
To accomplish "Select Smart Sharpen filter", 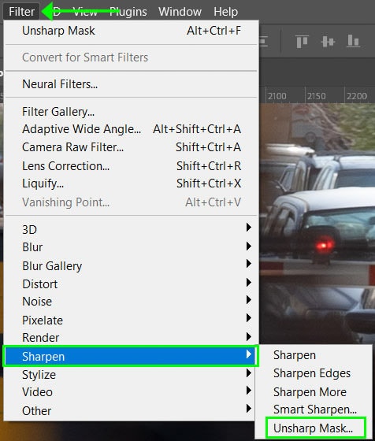I will pos(315,409).
